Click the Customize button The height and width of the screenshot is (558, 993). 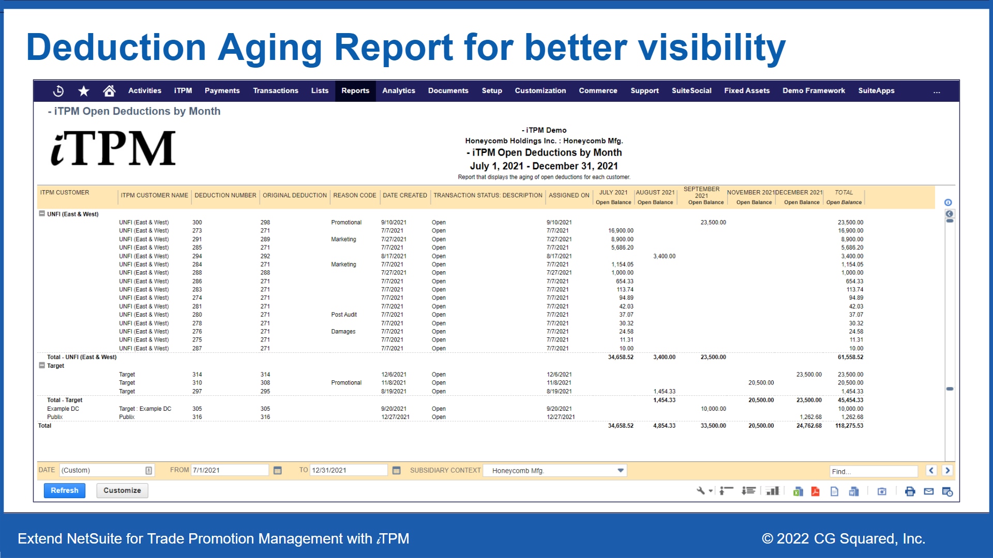(x=122, y=490)
